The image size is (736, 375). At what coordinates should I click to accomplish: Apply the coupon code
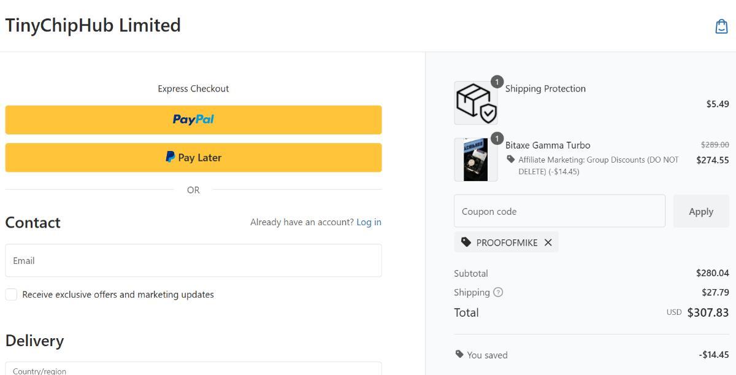700,211
